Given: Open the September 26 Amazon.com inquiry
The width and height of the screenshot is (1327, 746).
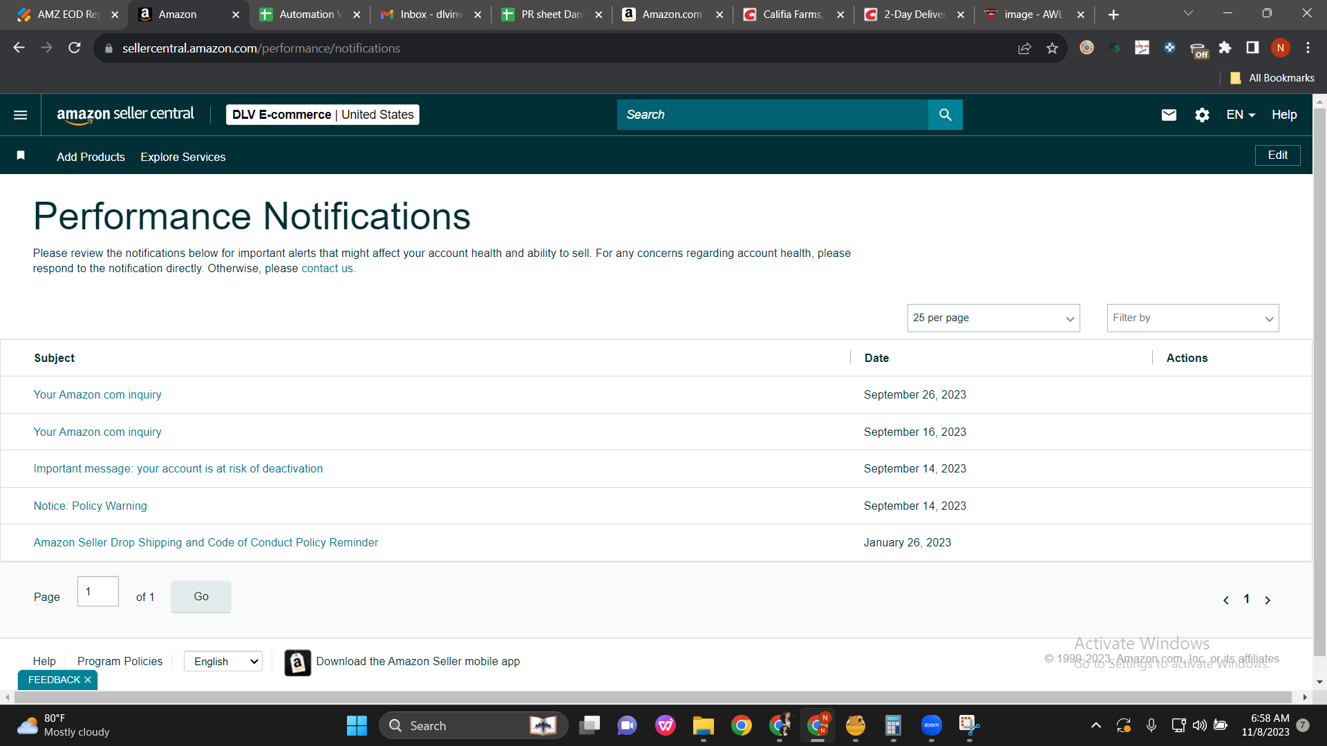Looking at the screenshot, I should pos(97,395).
